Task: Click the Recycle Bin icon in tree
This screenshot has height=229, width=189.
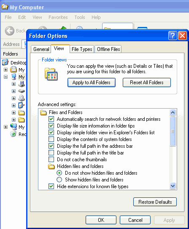Action: point(13,134)
